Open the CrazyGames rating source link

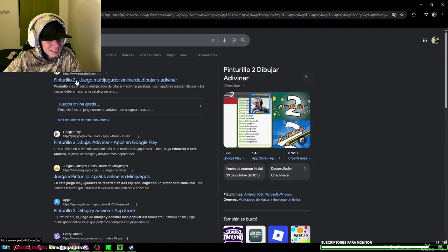(x=299, y=158)
